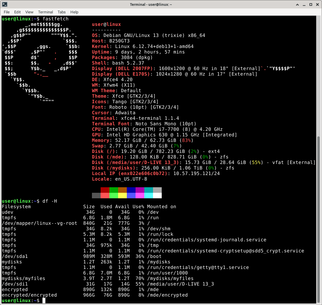The width and height of the screenshot is (322, 305).
Task: Click the 'df -H' command text
Action: 50,201
